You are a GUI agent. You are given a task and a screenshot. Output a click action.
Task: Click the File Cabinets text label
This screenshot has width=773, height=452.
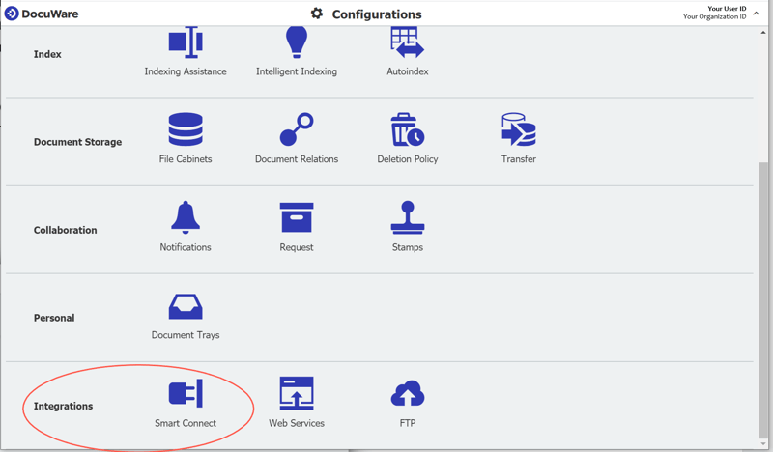[x=186, y=159]
